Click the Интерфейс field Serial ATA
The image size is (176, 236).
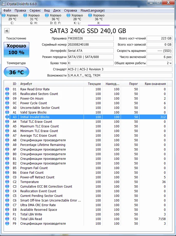tap(90, 51)
